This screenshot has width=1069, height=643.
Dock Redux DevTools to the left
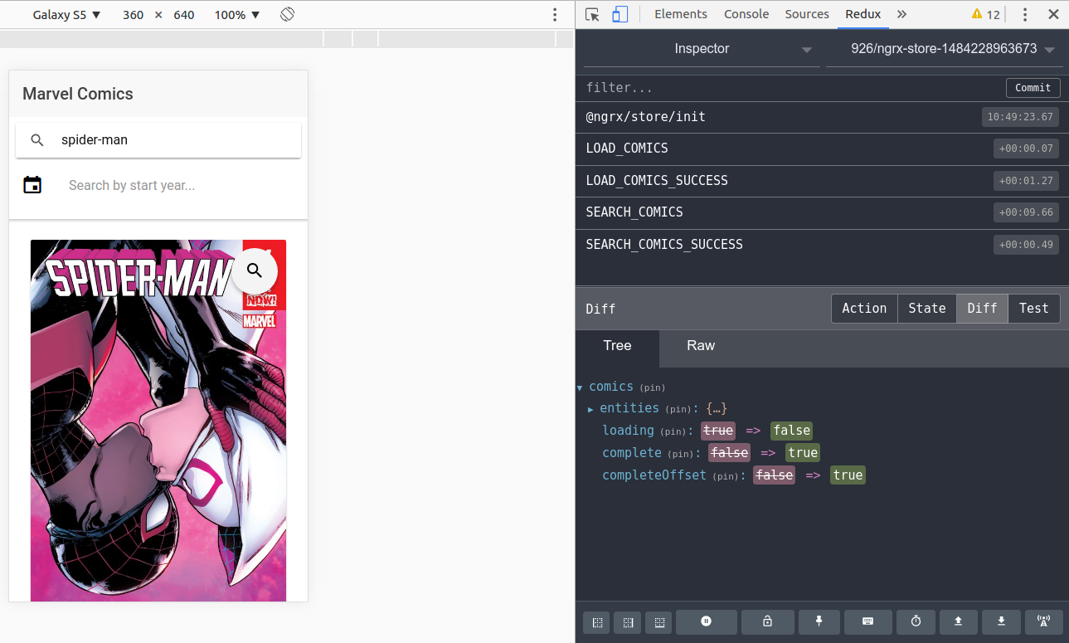tap(596, 621)
